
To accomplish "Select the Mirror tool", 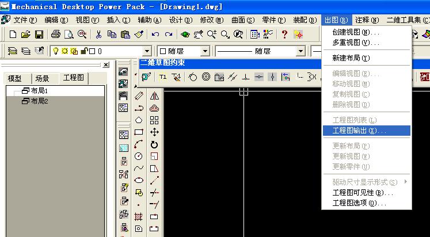I will pos(154,96).
